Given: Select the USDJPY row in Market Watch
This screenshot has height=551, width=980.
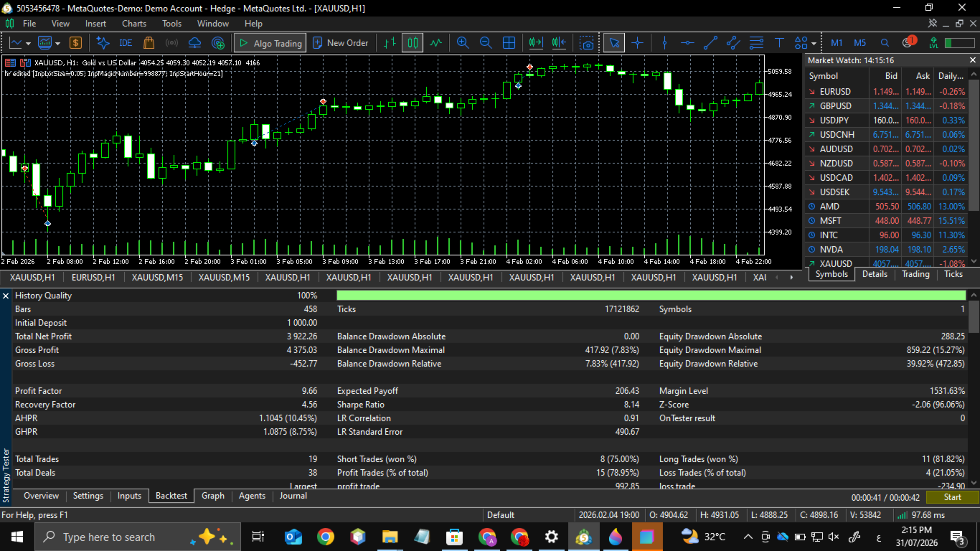Looking at the screenshot, I should (x=886, y=121).
